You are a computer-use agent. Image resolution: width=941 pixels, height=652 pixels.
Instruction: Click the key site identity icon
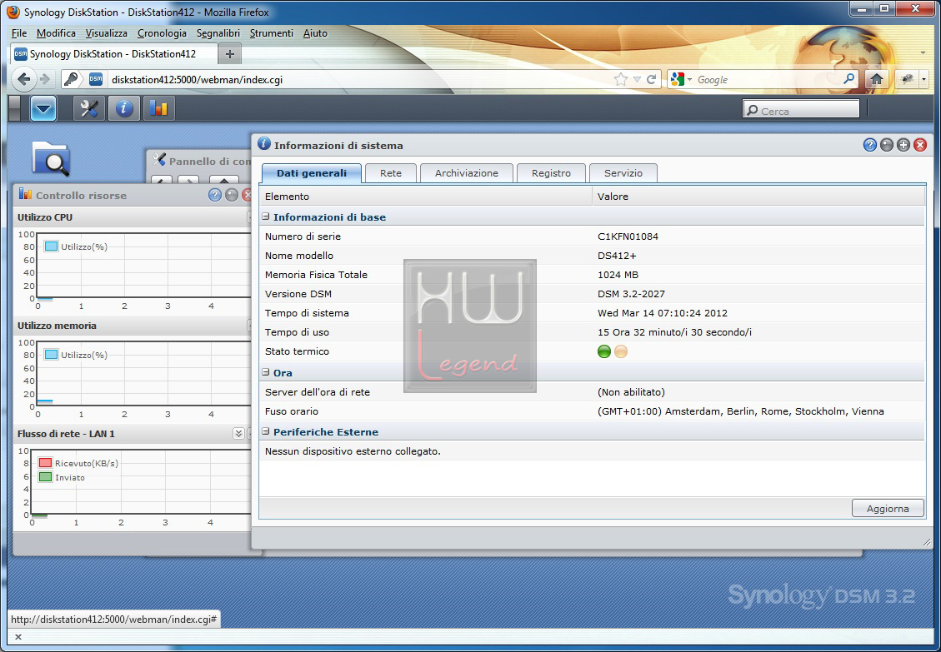(71, 79)
